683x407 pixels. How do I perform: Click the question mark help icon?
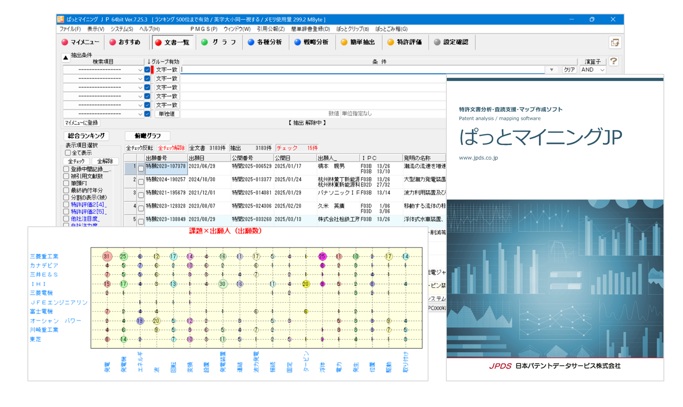pyautogui.click(x=613, y=61)
